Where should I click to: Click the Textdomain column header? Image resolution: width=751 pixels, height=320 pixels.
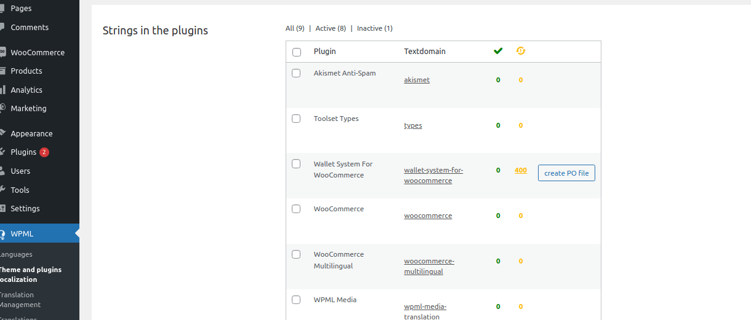[x=425, y=52]
